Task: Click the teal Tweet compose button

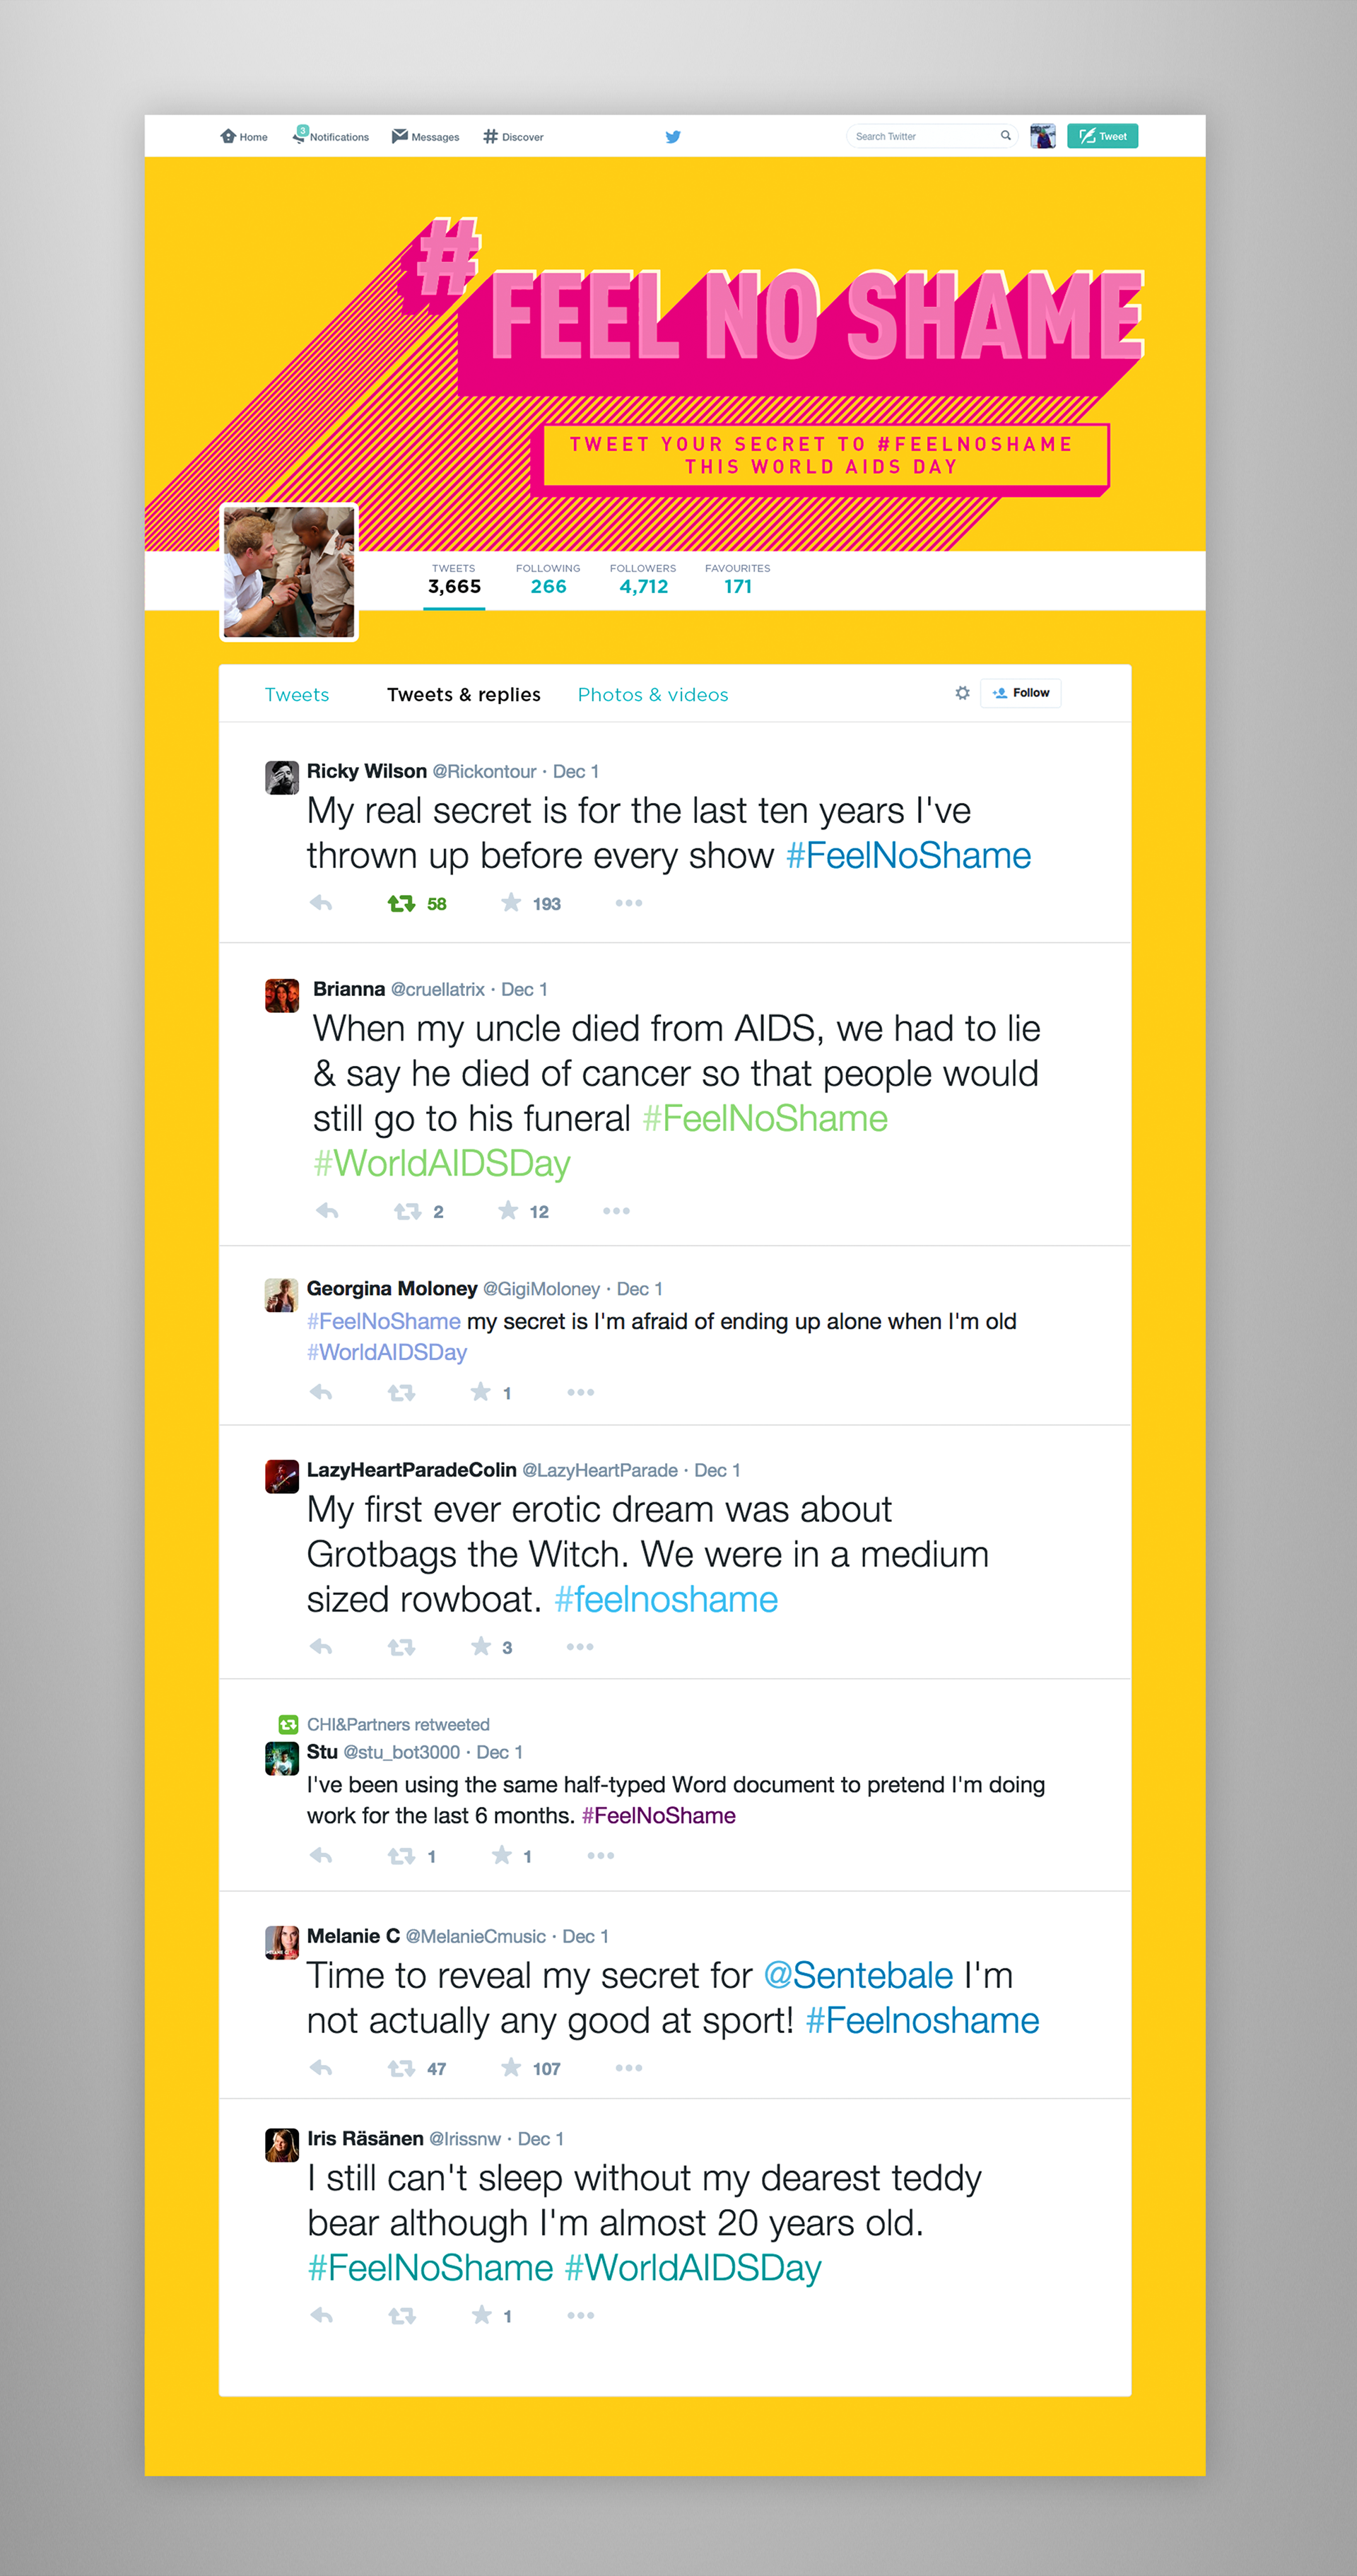Action: point(1102,136)
